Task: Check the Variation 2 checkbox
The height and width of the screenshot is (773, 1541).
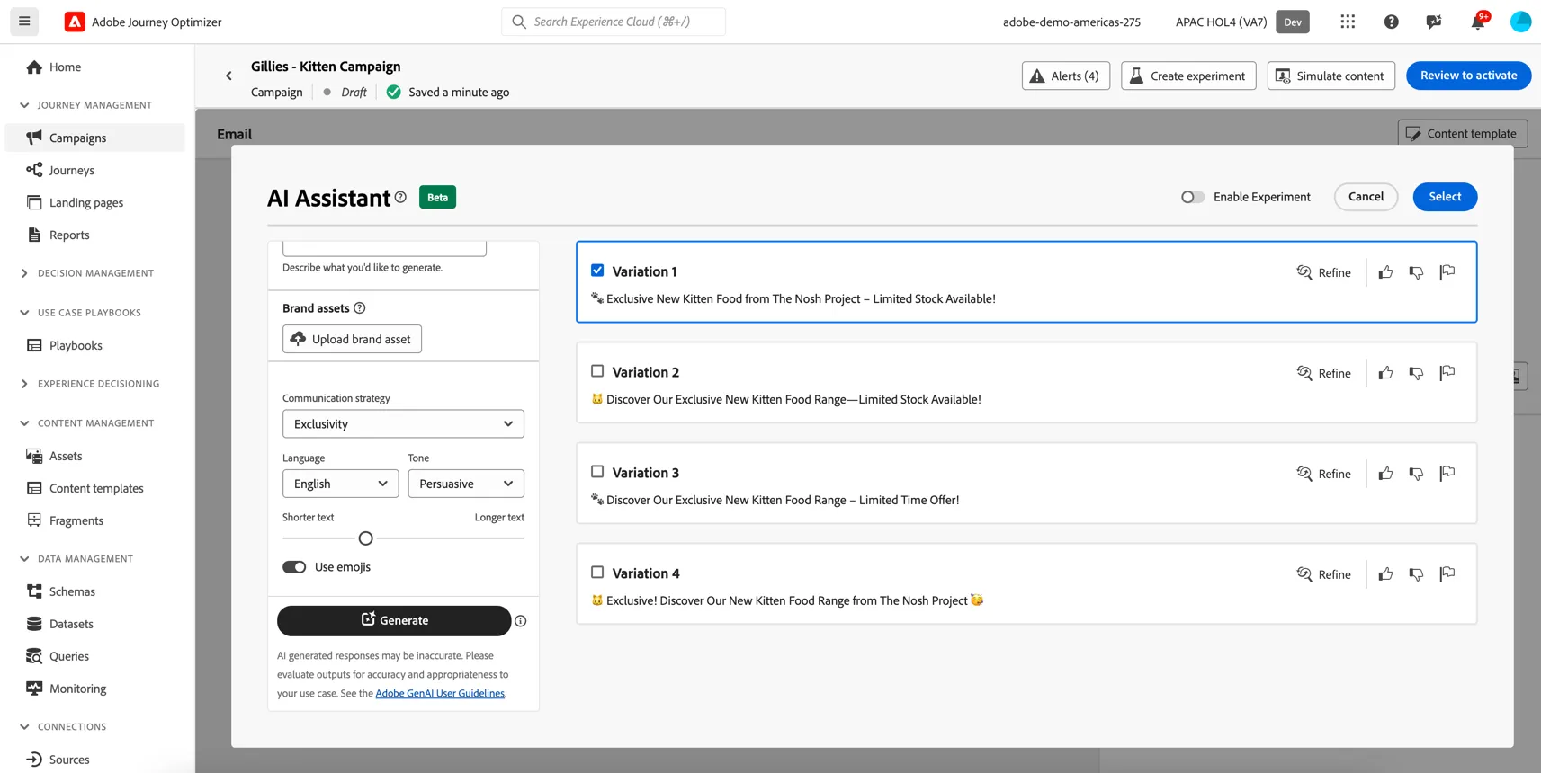Action: click(x=597, y=371)
